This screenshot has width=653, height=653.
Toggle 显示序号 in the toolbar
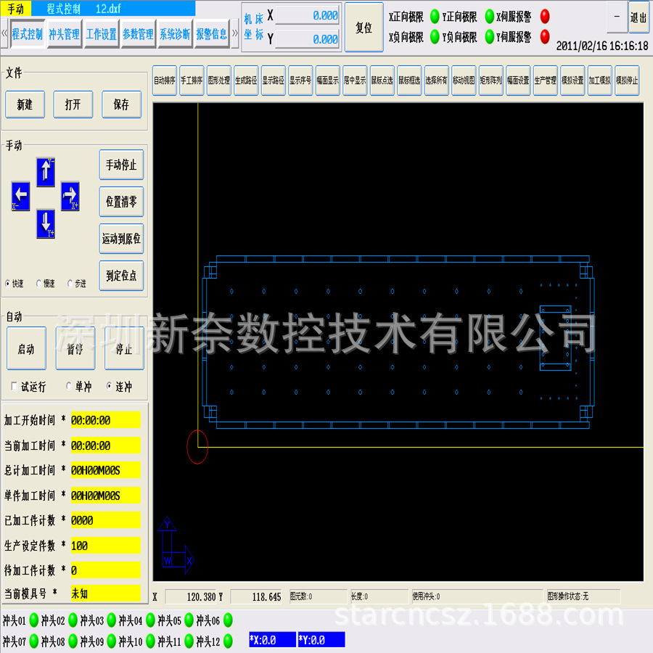click(x=300, y=81)
